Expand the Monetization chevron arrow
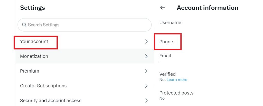The image size is (263, 106). click(146, 56)
